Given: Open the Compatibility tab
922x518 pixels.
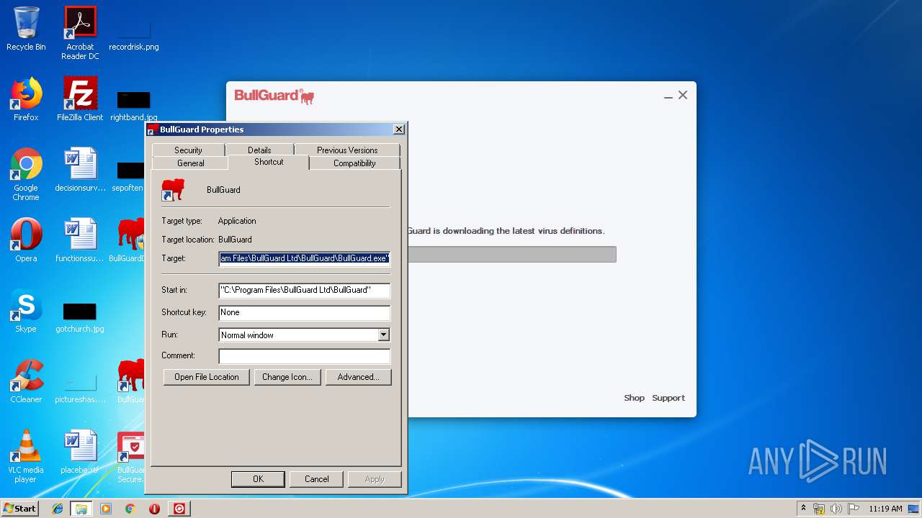Looking at the screenshot, I should tap(354, 163).
